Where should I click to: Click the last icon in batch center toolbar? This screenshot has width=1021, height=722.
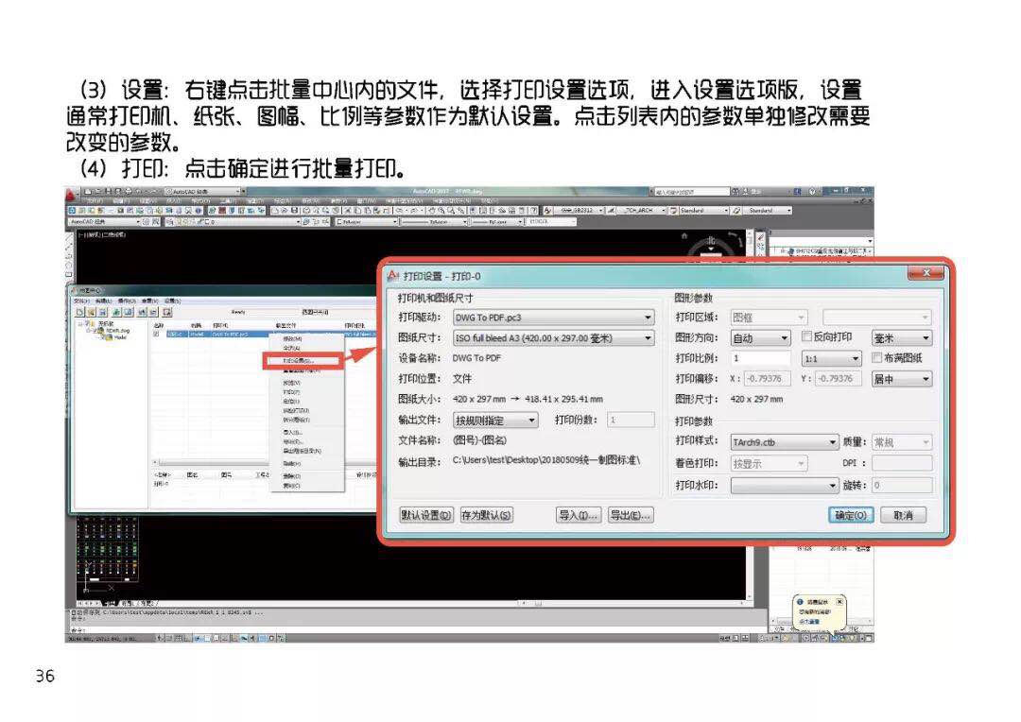[166, 311]
